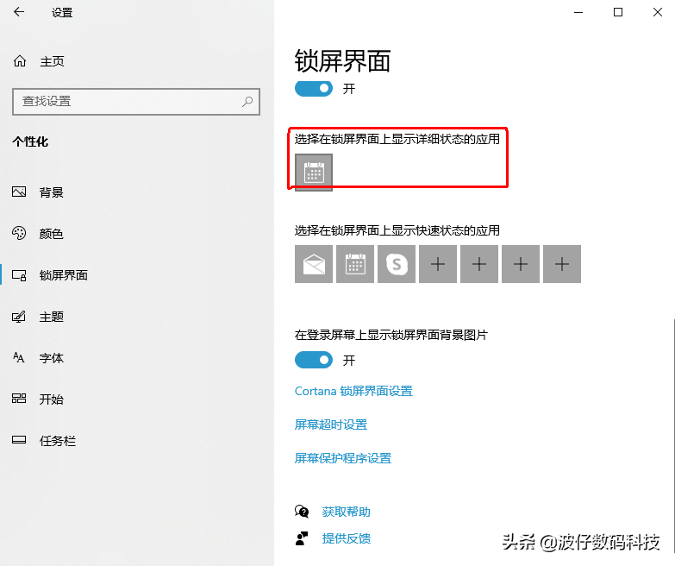Add app in last plus quick status slot
This screenshot has height=566, width=675.
click(x=561, y=264)
